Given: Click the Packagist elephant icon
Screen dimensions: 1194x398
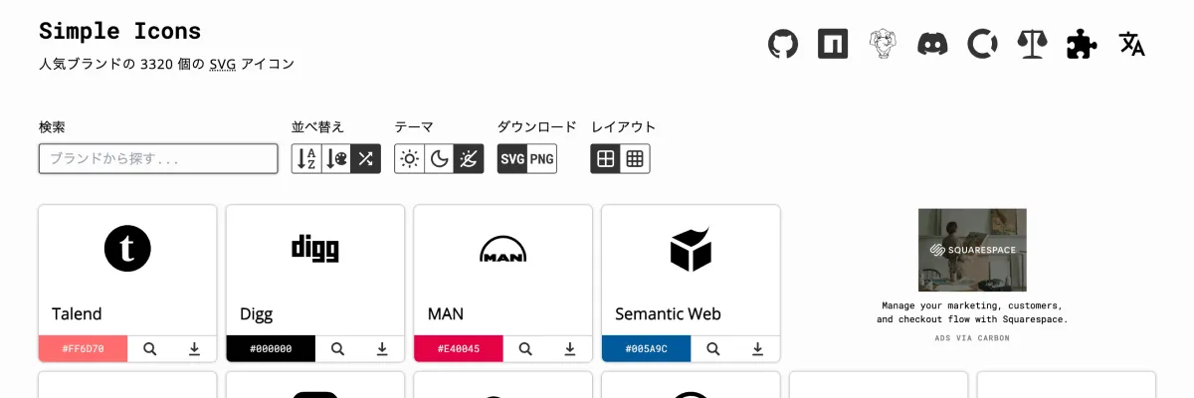Looking at the screenshot, I should pyautogui.click(x=883, y=44).
